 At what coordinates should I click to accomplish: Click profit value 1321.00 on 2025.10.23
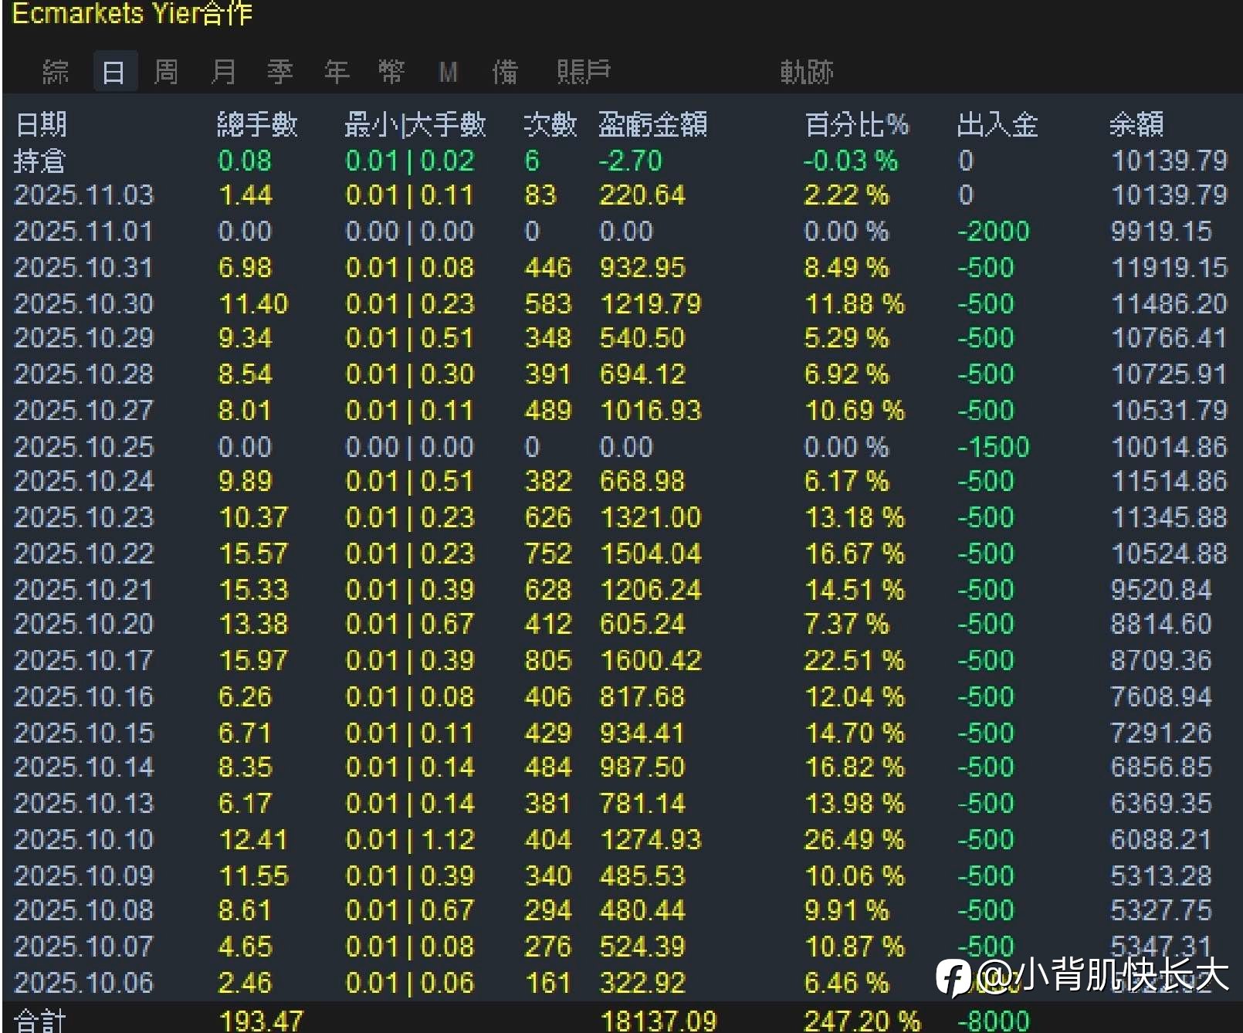pyautogui.click(x=650, y=517)
